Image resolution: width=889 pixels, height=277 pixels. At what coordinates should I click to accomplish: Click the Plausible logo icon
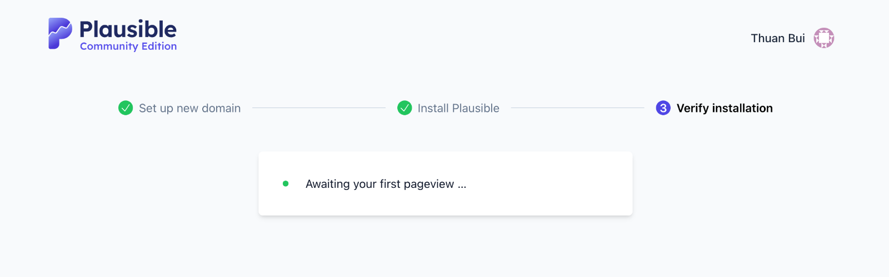click(59, 33)
